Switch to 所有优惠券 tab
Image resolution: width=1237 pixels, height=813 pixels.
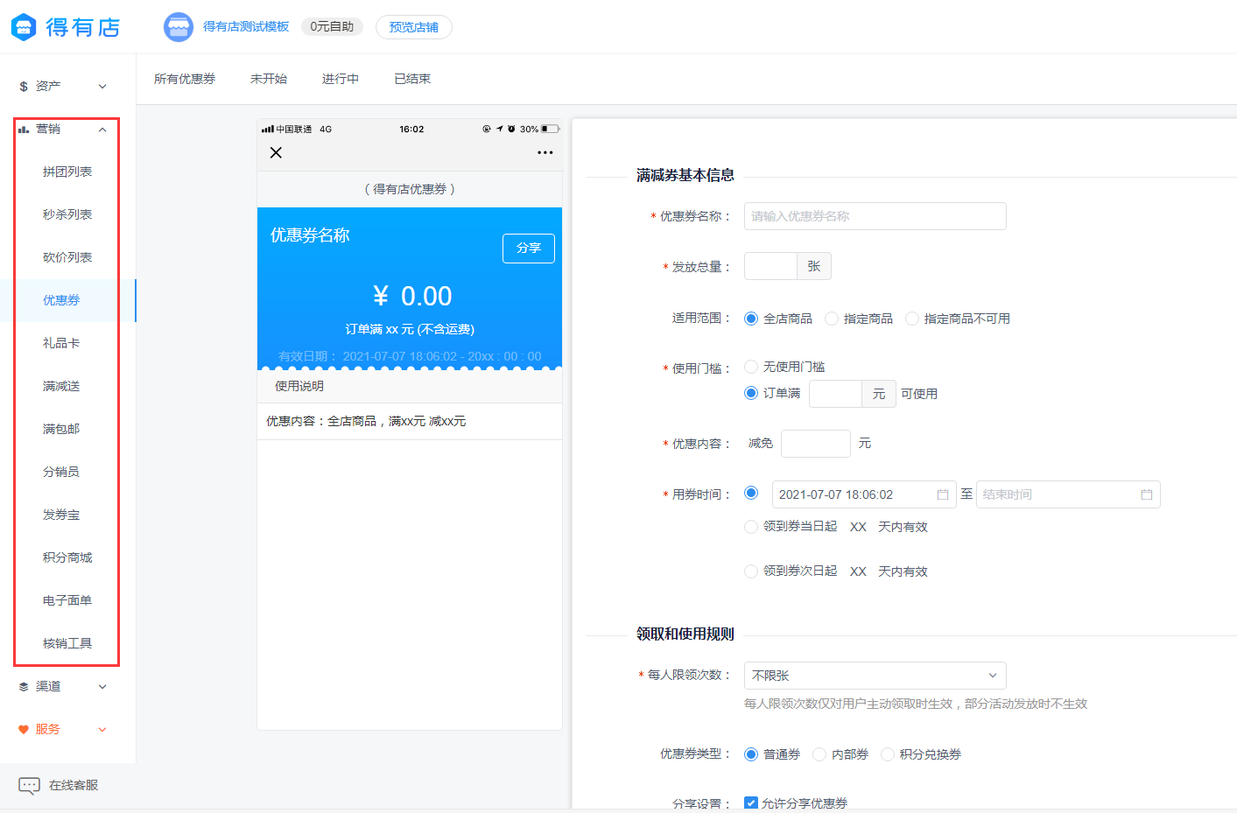[185, 79]
